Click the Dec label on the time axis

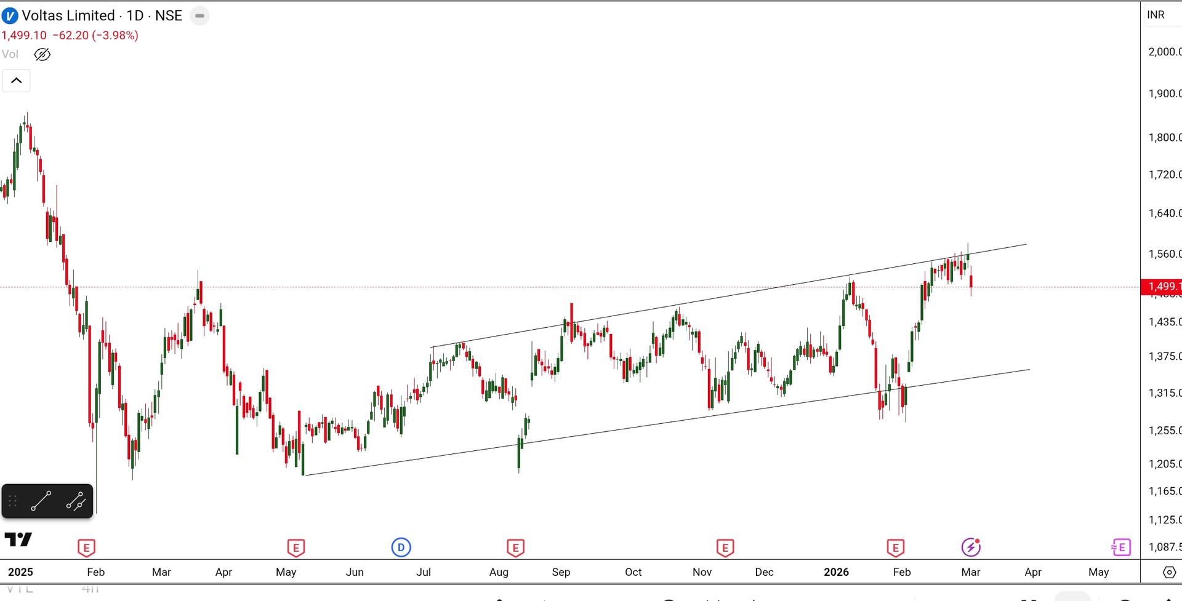pyautogui.click(x=764, y=572)
